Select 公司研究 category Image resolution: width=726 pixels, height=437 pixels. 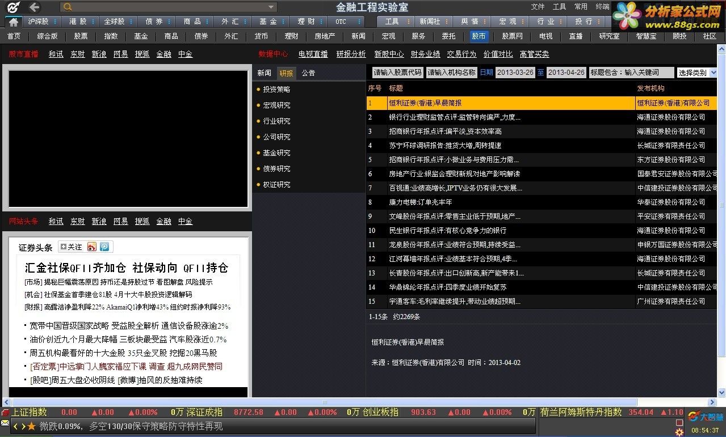point(276,137)
